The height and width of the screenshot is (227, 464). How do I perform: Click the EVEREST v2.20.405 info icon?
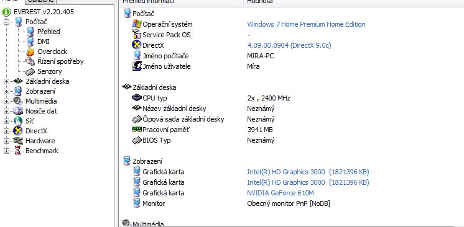[x=6, y=12]
